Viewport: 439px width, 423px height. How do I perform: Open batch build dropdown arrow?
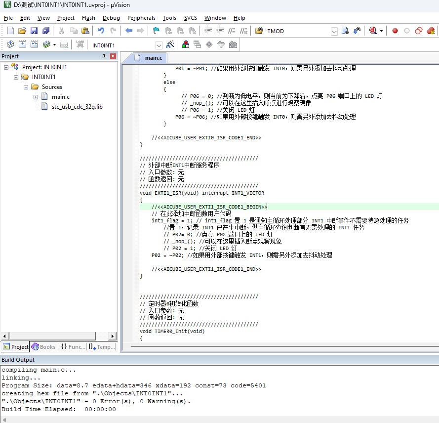click(55, 44)
